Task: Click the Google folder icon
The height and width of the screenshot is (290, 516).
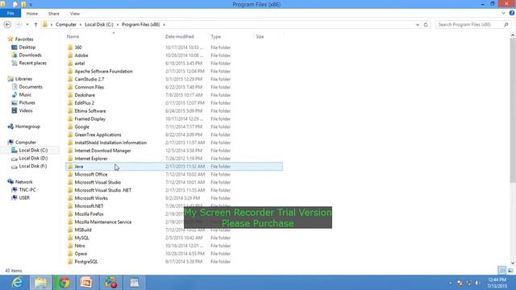Action: [70, 126]
